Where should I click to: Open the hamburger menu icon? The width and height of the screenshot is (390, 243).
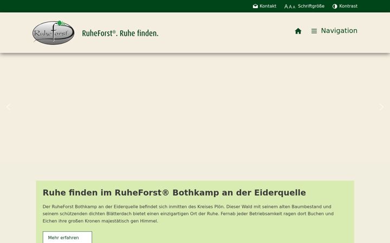pyautogui.click(x=314, y=31)
